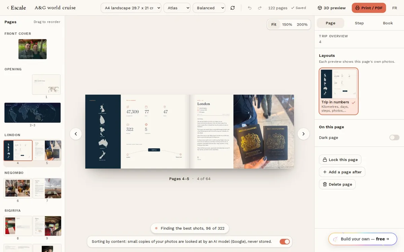Click Lock this page
This screenshot has width=404, height=252.
tap(340, 160)
